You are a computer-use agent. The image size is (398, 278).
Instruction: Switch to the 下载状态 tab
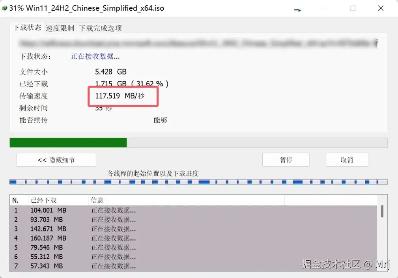pos(27,27)
